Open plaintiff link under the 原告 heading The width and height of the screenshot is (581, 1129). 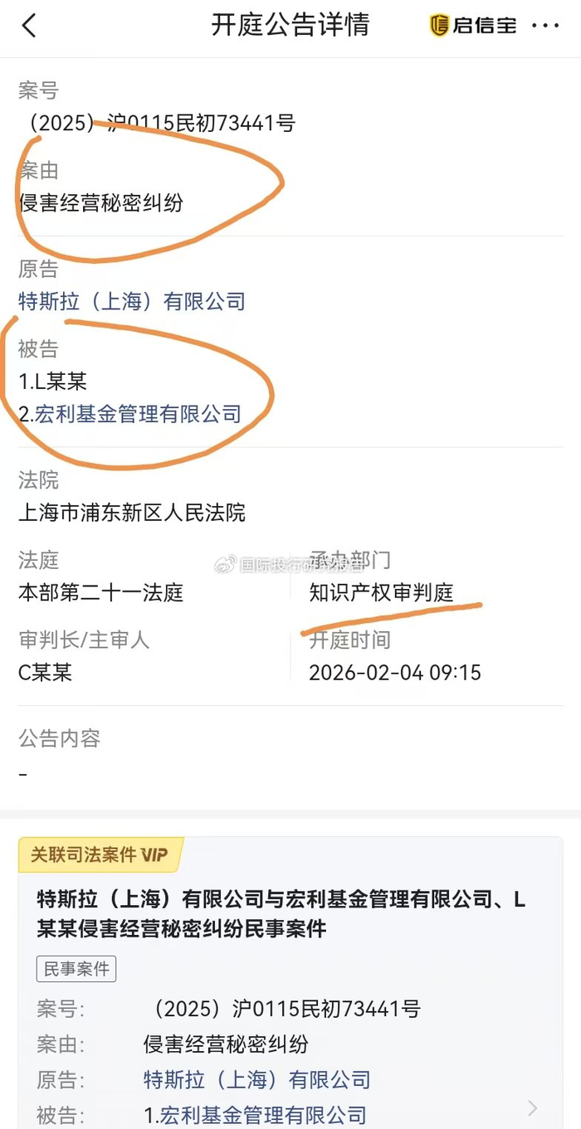point(132,301)
